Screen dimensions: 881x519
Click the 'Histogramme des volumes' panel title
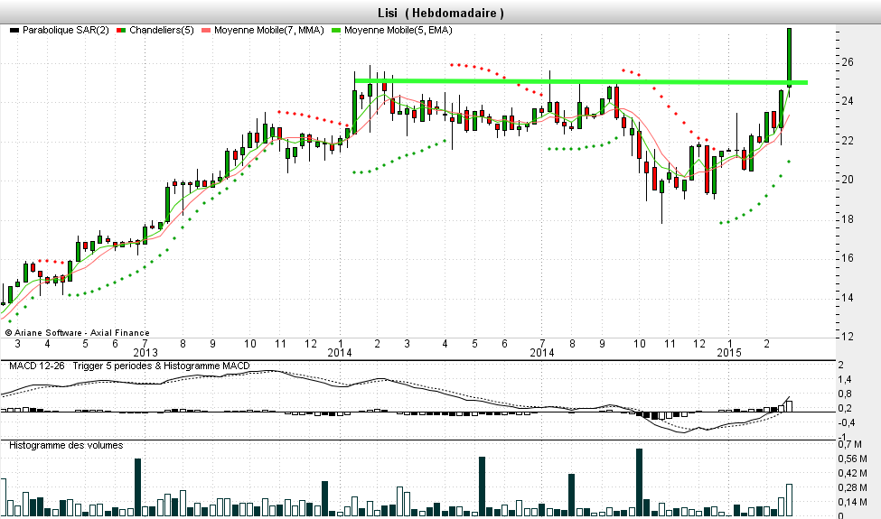(66, 446)
